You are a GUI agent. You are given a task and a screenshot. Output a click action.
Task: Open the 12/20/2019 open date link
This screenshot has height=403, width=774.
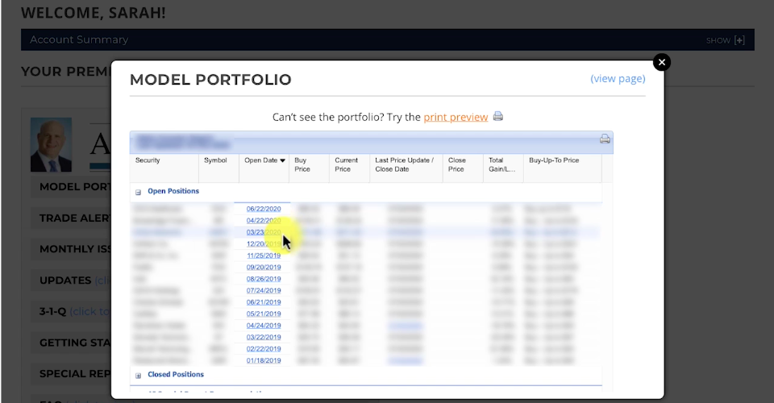tap(264, 243)
